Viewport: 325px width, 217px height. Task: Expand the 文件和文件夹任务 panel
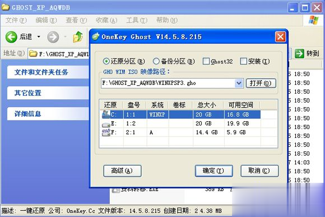tap(48, 72)
